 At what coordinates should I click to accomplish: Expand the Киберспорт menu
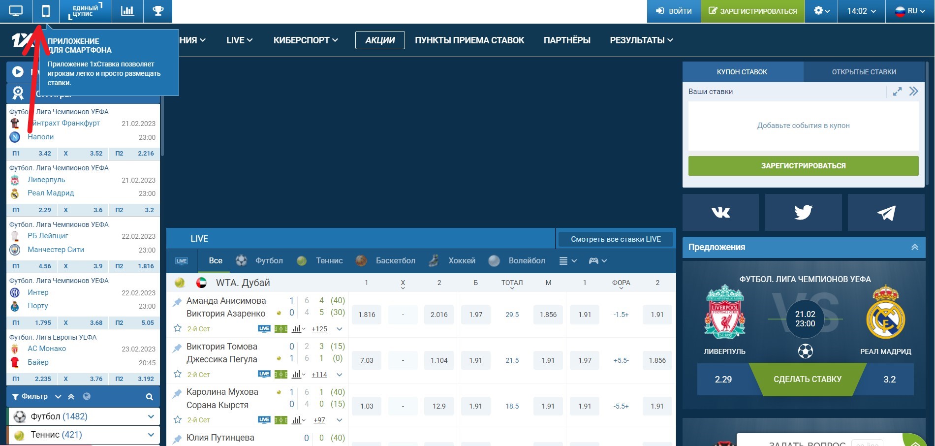[306, 40]
